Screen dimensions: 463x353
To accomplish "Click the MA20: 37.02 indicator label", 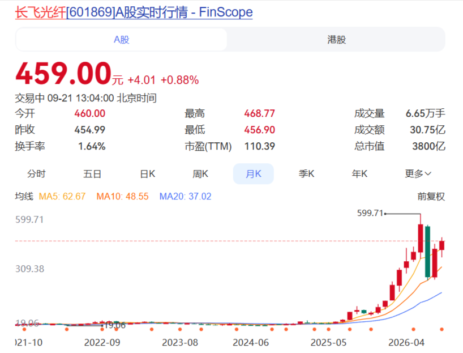I will (186, 197).
